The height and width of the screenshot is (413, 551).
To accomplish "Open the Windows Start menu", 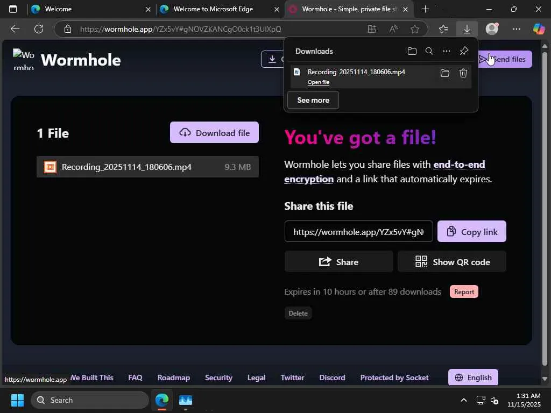I will pyautogui.click(x=17, y=400).
